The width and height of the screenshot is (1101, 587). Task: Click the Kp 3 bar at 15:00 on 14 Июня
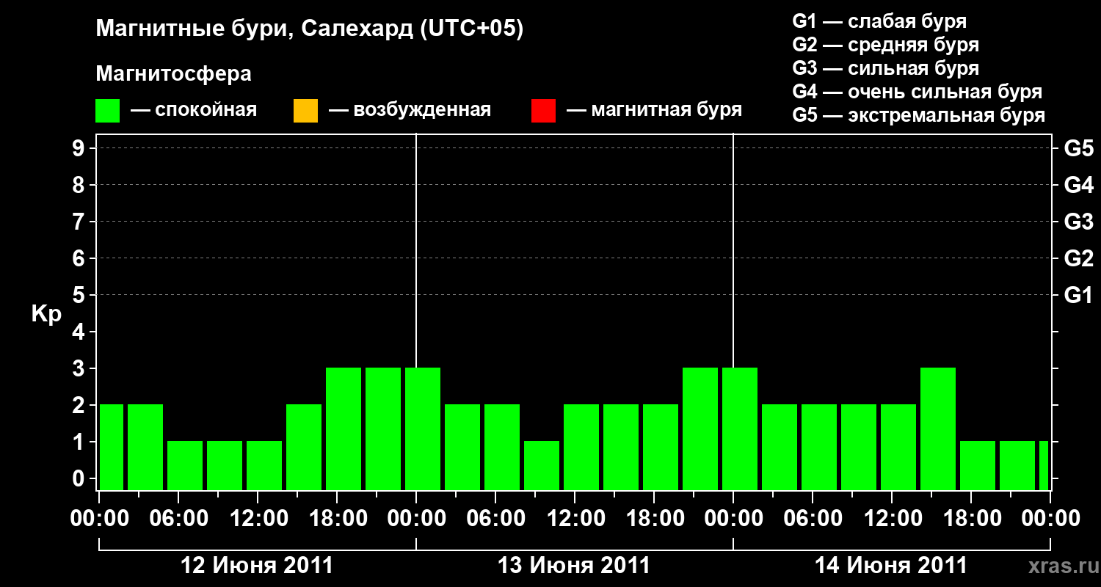point(938,429)
